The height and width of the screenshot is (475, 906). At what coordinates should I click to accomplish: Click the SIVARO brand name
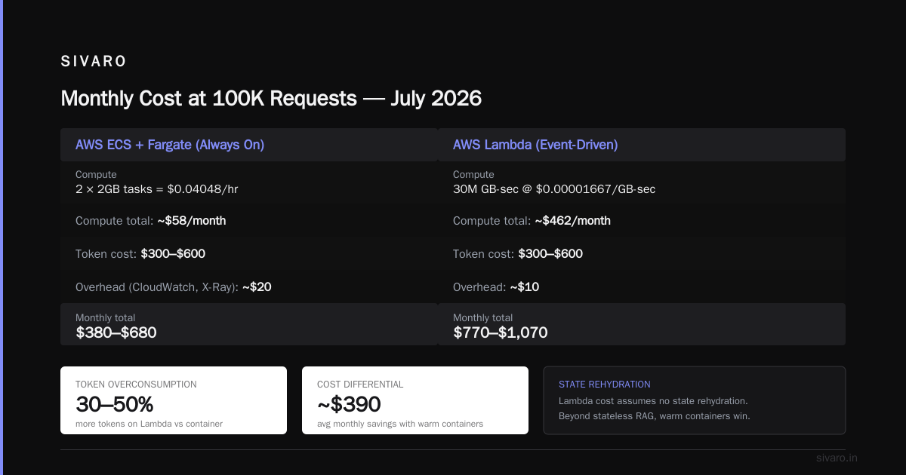(x=94, y=62)
